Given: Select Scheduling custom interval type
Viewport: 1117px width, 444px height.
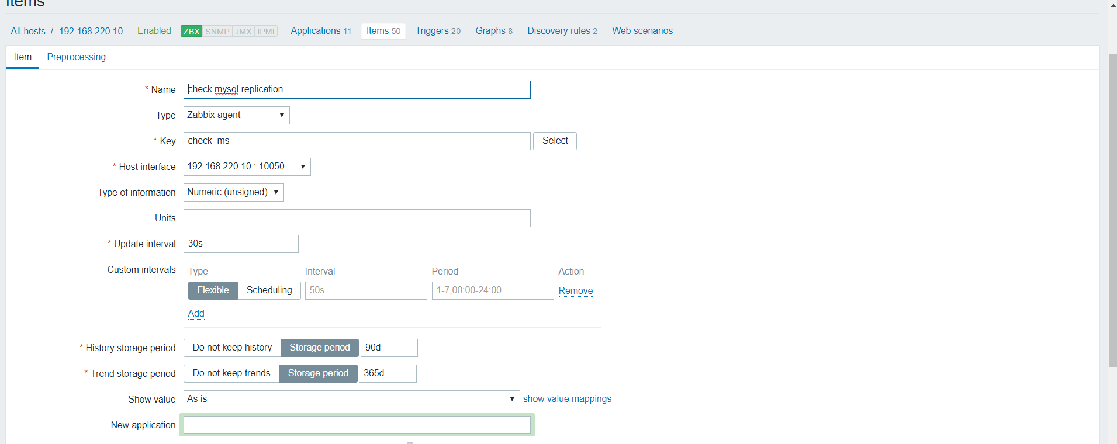Looking at the screenshot, I should (x=269, y=290).
